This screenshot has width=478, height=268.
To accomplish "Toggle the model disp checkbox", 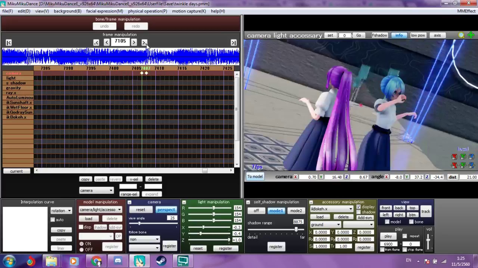I will tap(81, 227).
